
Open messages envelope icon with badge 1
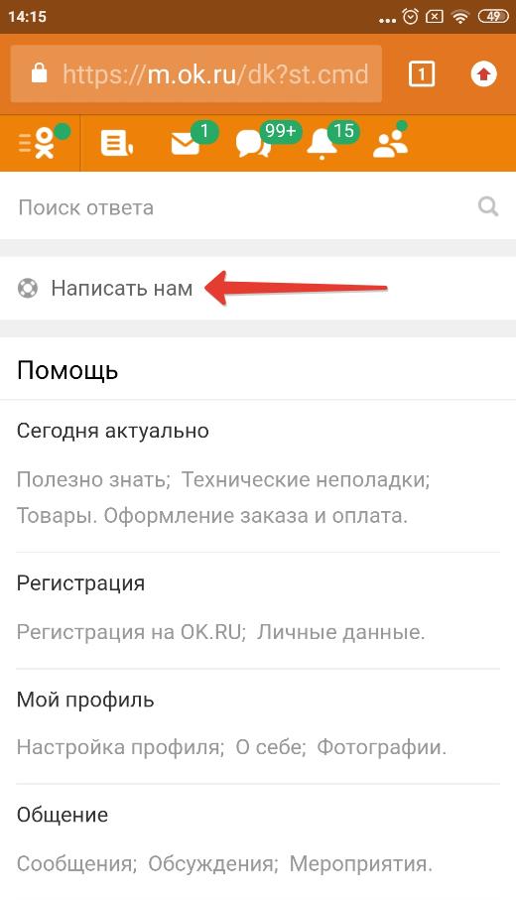188,143
